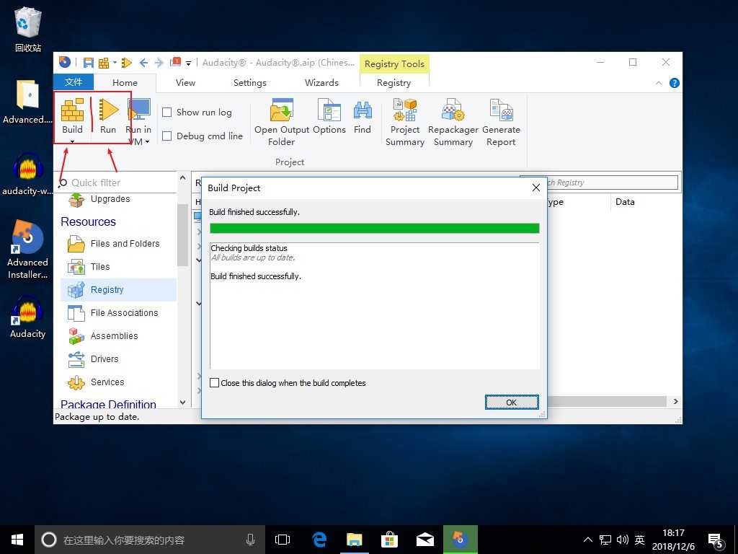
Task: Open the Help question mark icon
Action: (x=674, y=83)
